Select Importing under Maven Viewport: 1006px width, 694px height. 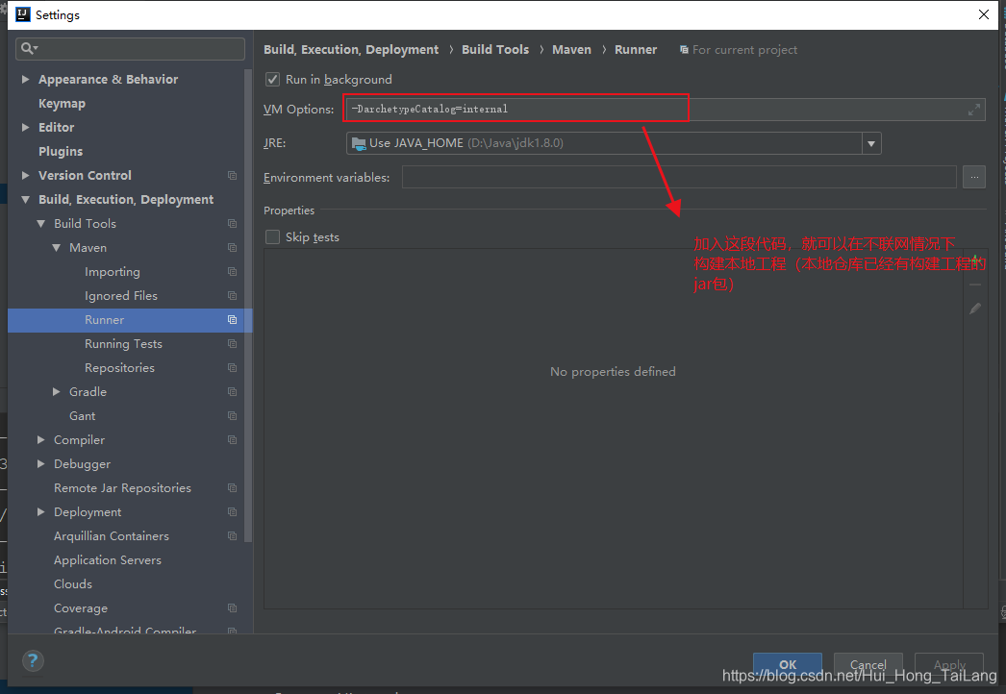pos(113,271)
